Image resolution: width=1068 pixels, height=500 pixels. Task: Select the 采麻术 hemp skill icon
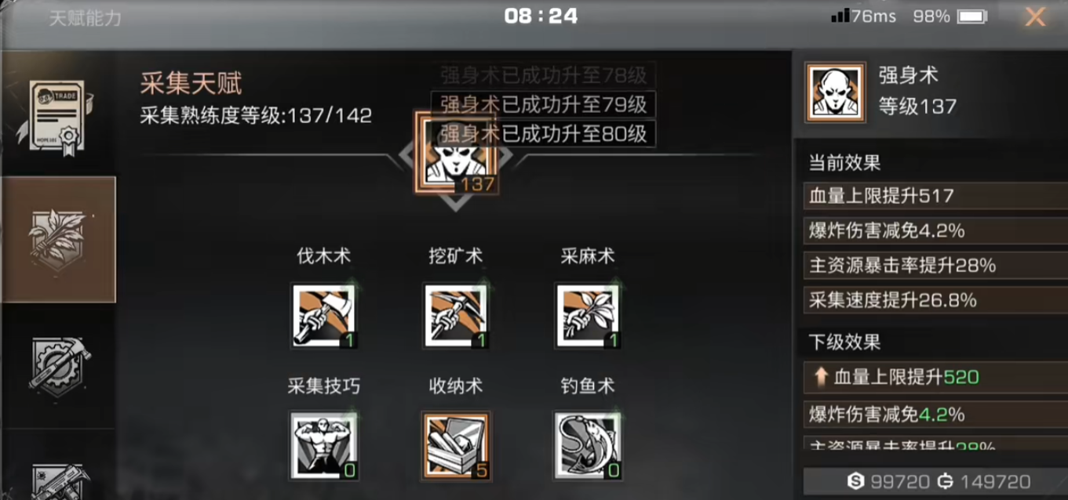pos(588,315)
